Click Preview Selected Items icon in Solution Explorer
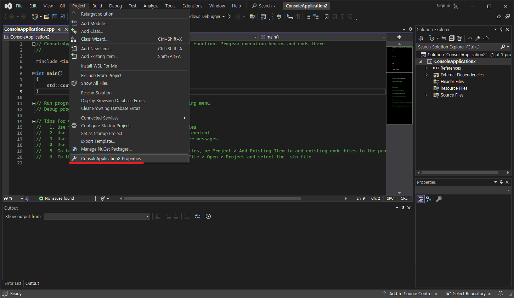This screenshot has width=514, height=298. tap(486, 38)
